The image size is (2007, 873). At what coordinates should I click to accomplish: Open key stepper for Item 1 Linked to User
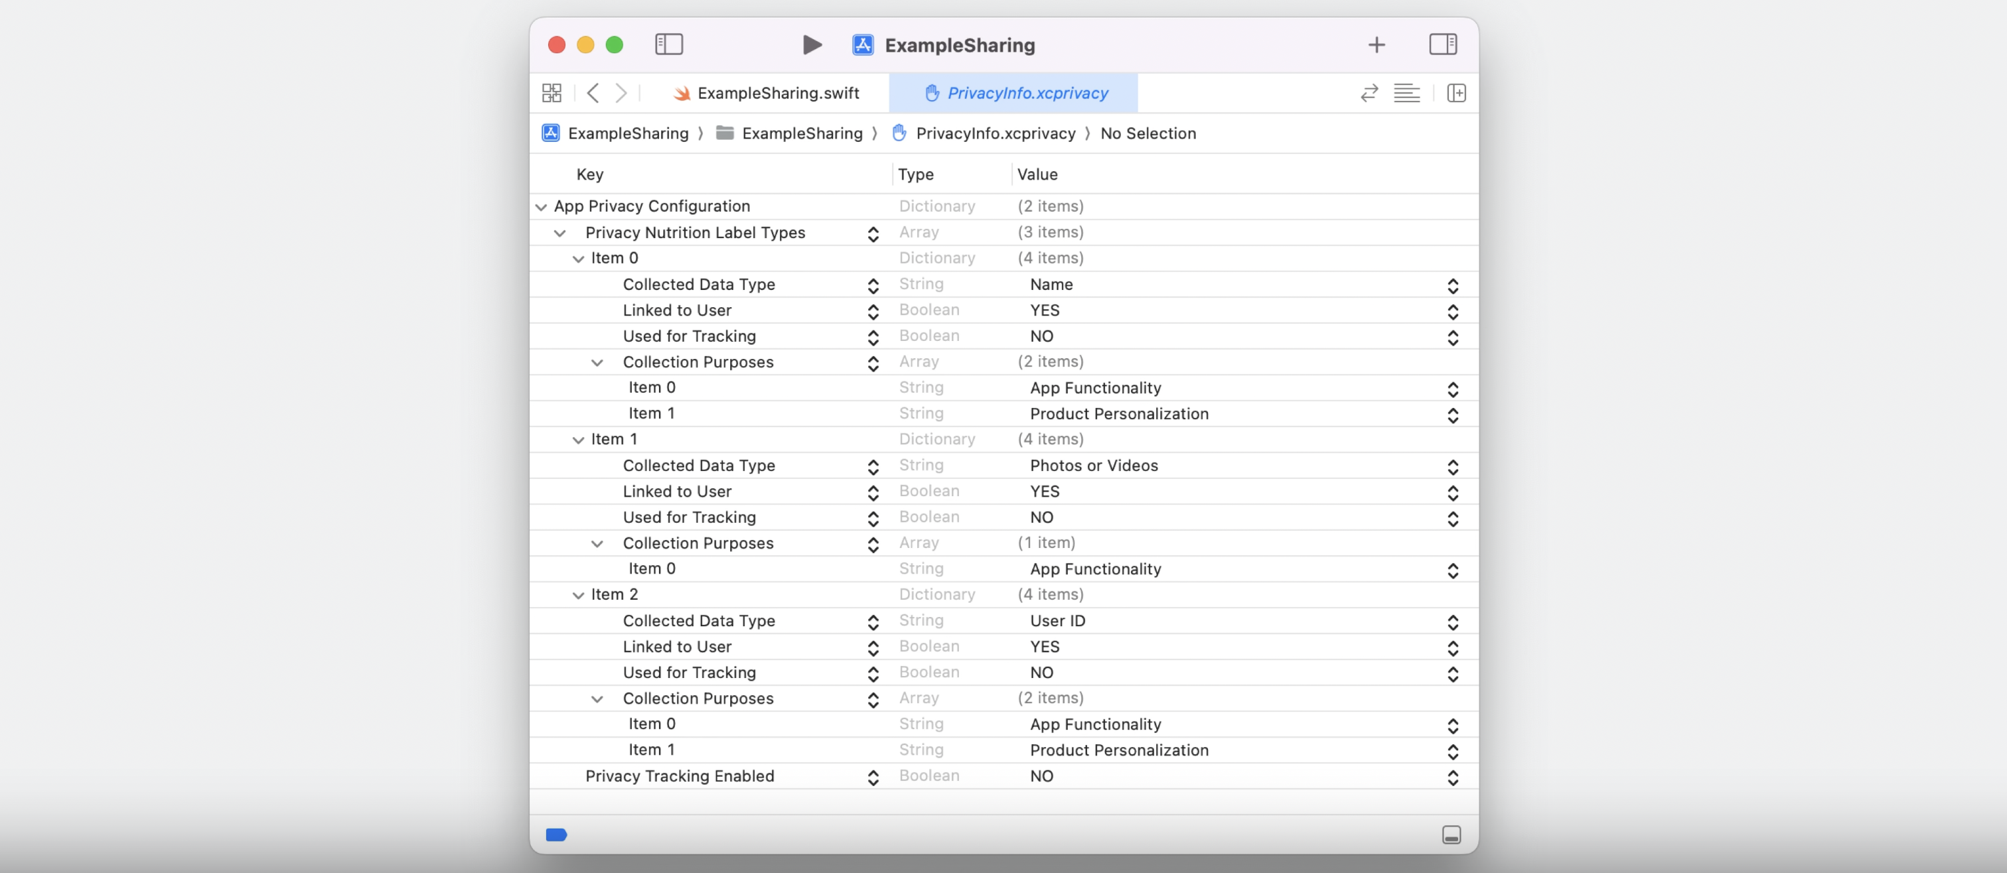tap(873, 492)
